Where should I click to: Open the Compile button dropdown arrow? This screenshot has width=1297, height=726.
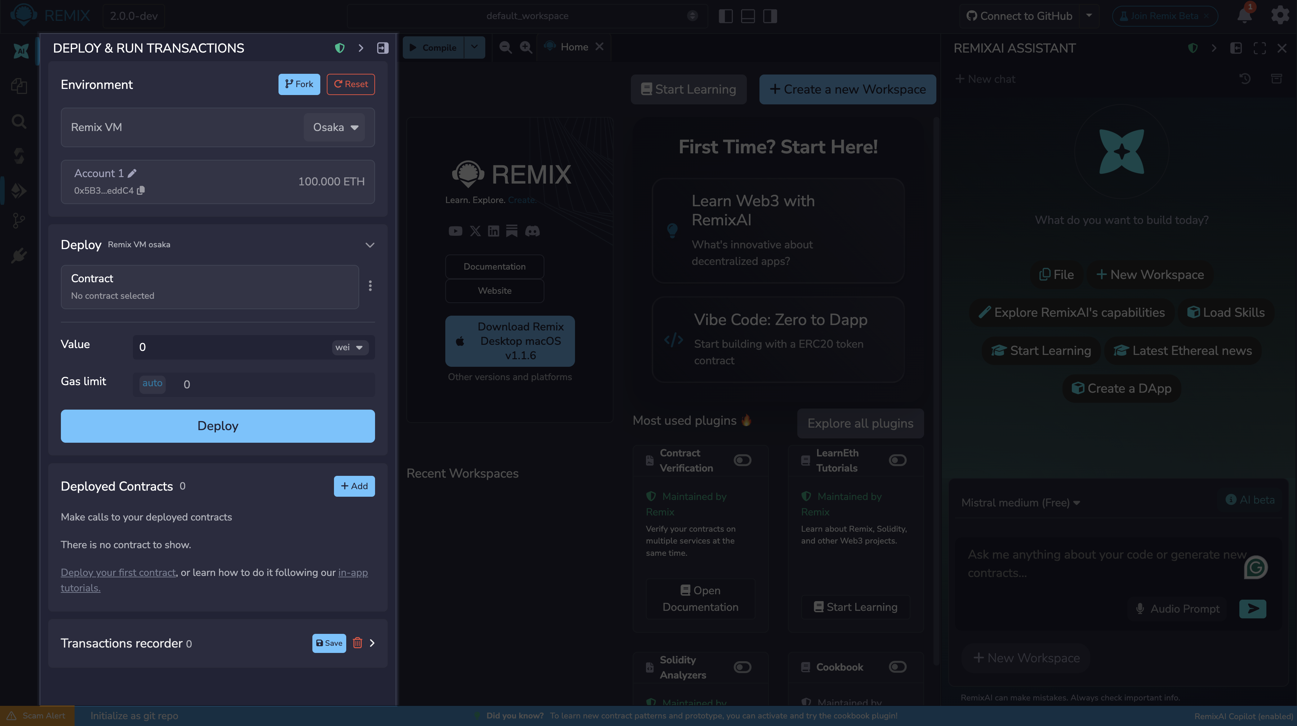[x=474, y=47]
